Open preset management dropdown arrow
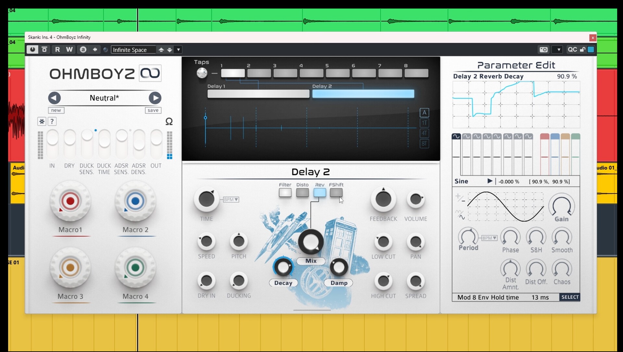623x352 pixels. [x=178, y=50]
